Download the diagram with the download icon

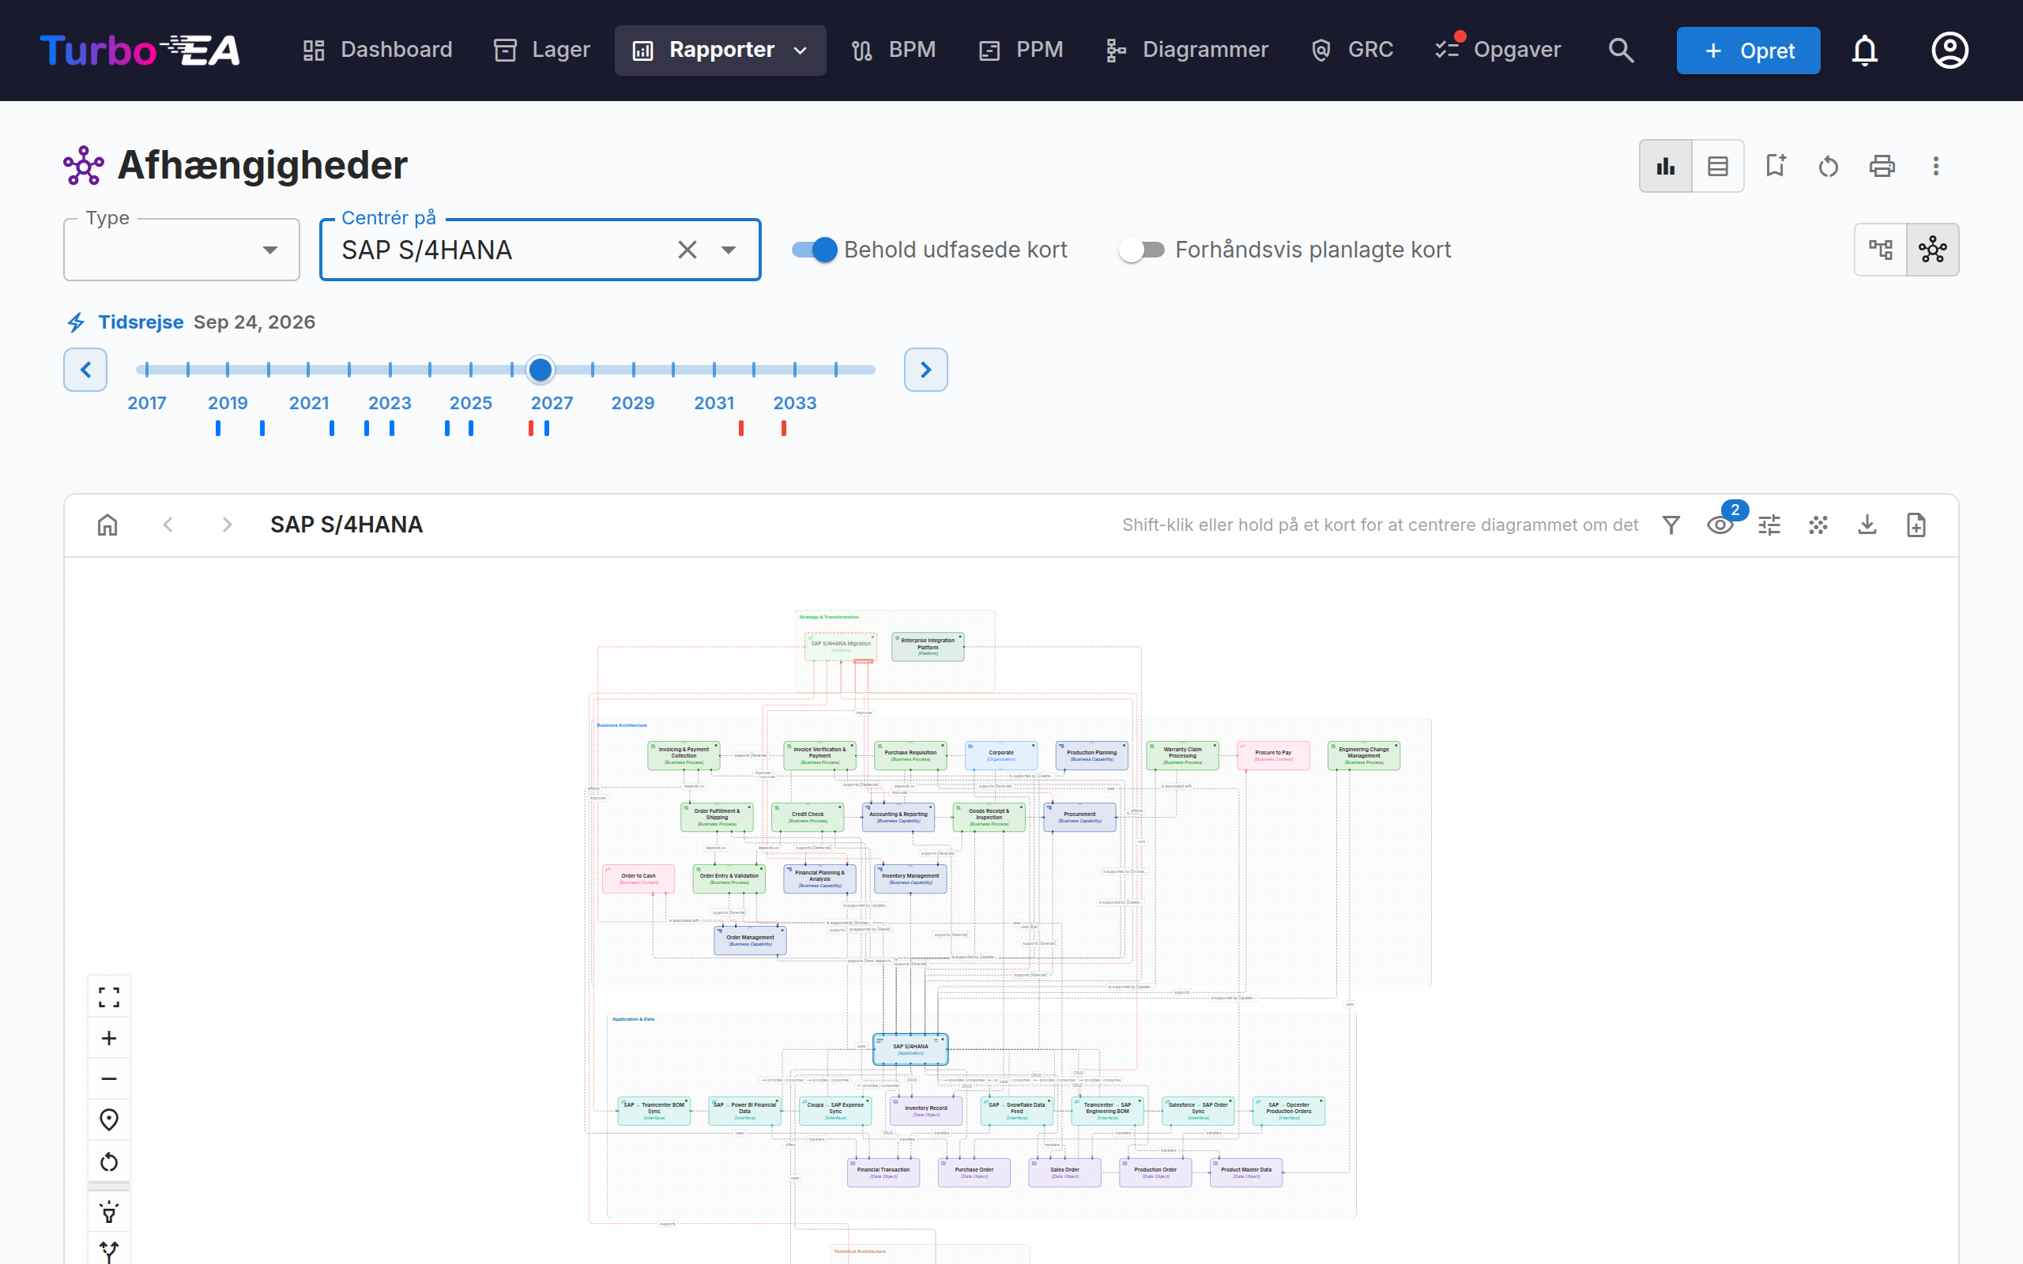pos(1867,525)
